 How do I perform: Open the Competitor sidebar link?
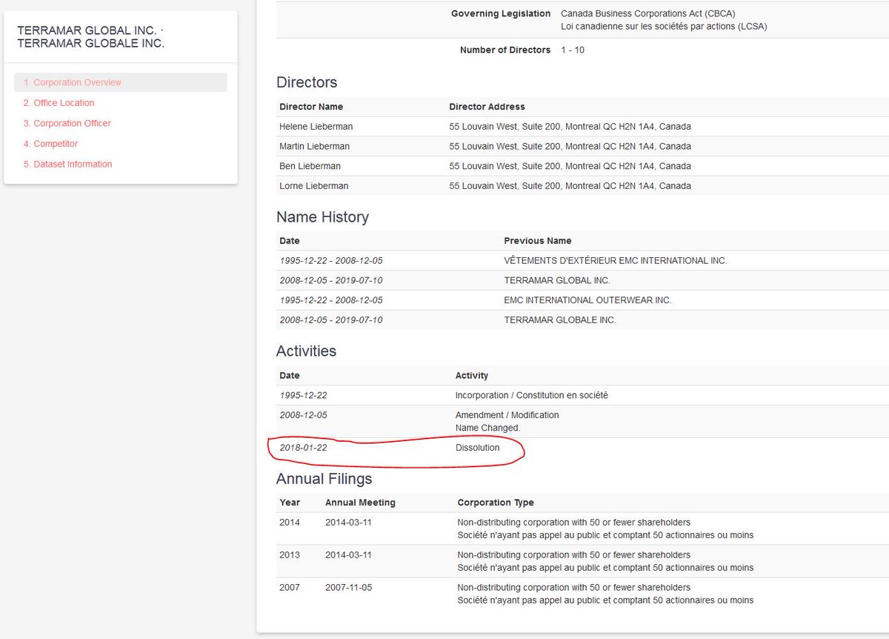[50, 144]
